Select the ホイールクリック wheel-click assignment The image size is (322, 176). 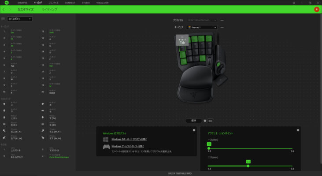point(17,157)
